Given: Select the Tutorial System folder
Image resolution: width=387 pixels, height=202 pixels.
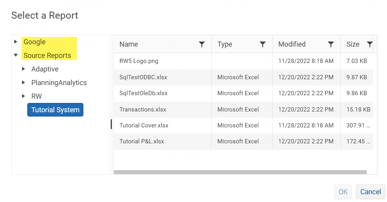Looking at the screenshot, I should 55,110.
